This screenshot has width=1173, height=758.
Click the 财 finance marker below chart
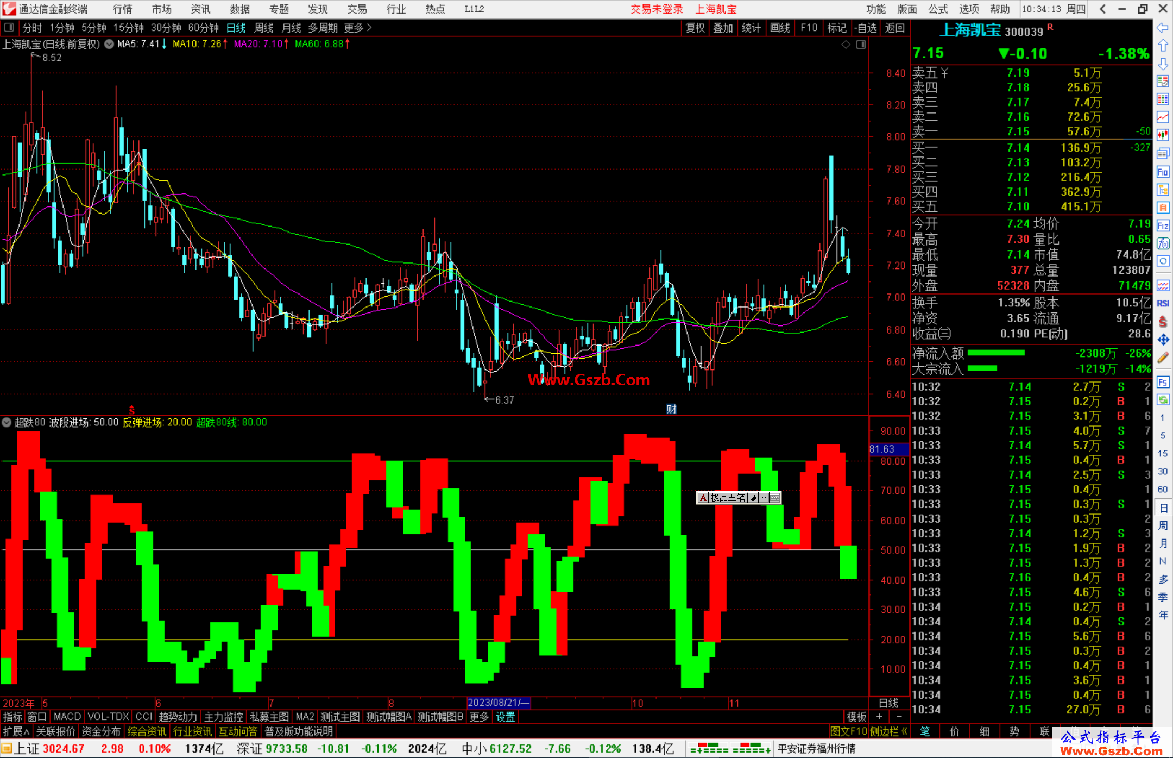pos(671,409)
